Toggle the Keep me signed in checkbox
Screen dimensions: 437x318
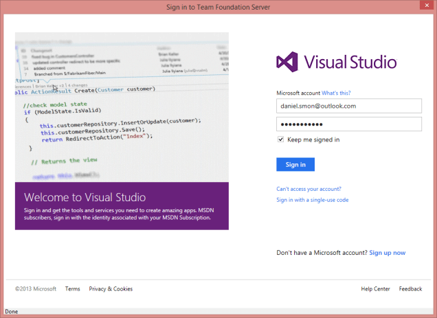(280, 139)
